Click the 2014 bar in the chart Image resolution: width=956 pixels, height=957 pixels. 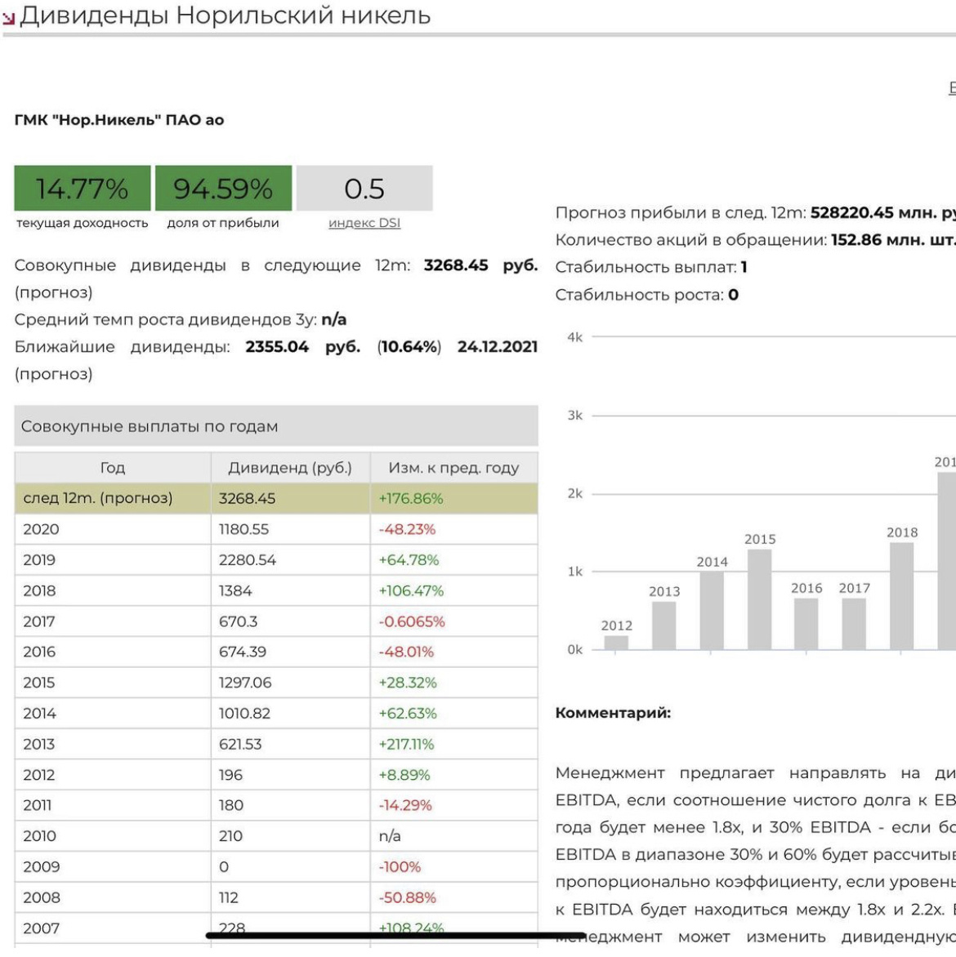tap(712, 610)
